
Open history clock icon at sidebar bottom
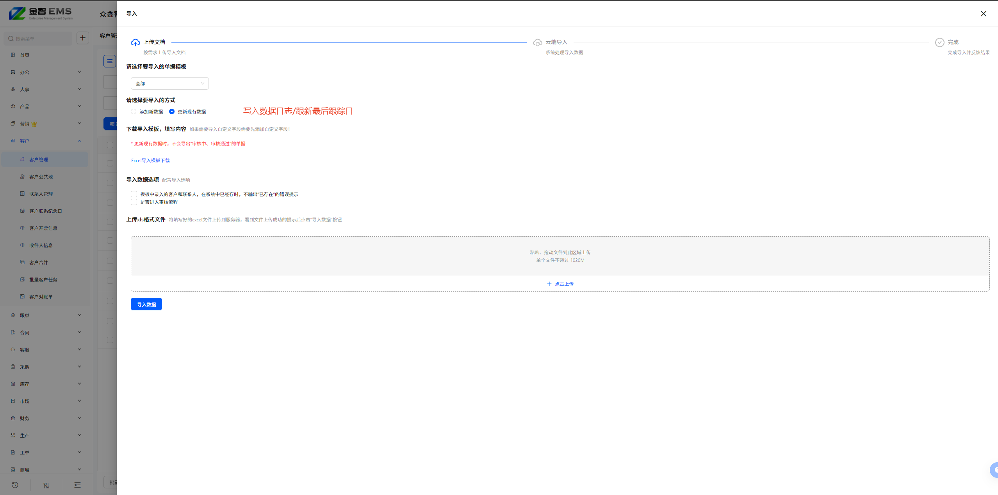[x=15, y=485]
